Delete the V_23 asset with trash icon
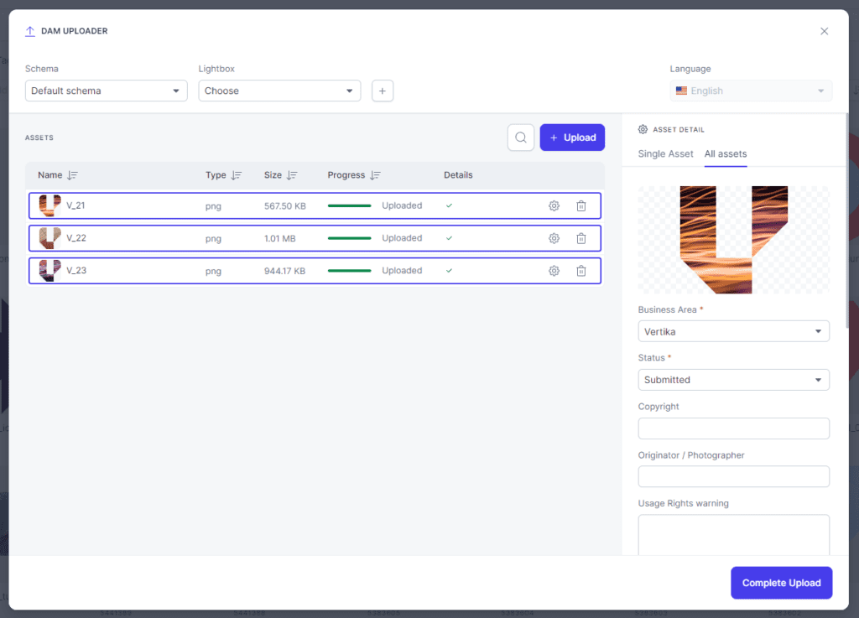Image resolution: width=859 pixels, height=618 pixels. point(581,270)
